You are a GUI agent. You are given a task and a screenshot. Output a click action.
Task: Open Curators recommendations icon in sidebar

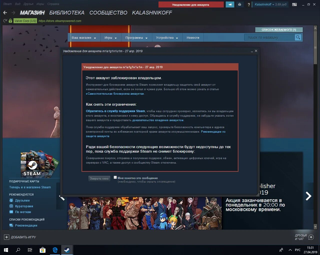(x=11, y=206)
